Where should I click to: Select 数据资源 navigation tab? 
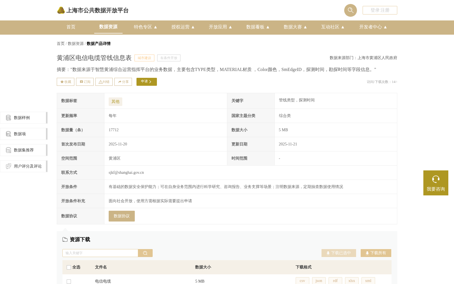108,27
